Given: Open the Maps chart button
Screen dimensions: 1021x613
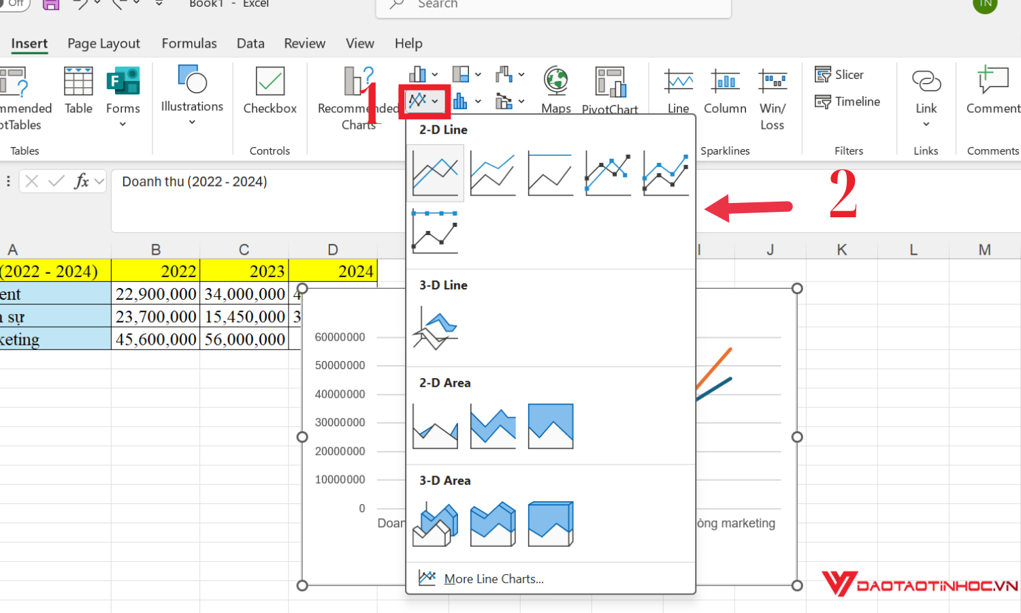Looking at the screenshot, I should [556, 90].
